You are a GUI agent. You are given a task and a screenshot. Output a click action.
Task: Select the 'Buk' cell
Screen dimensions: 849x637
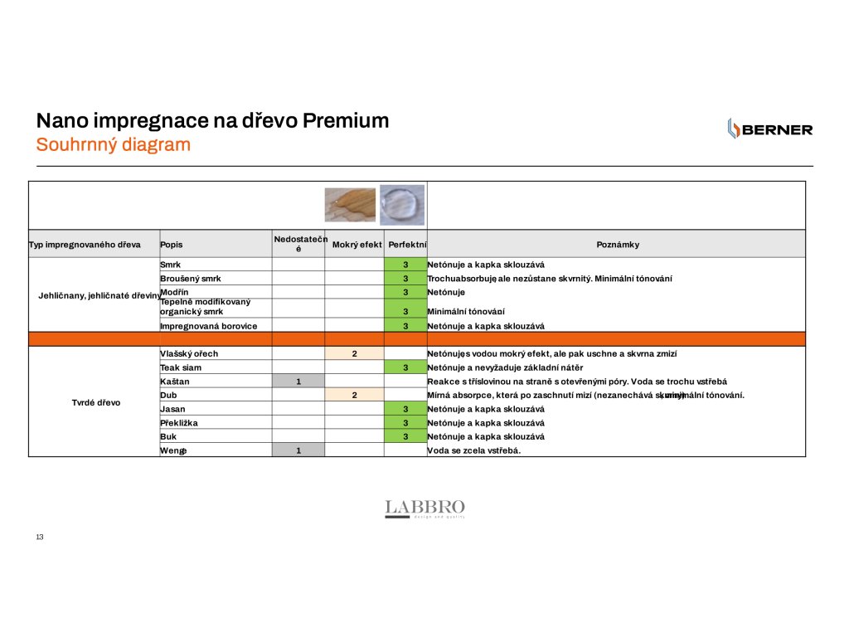tap(216, 436)
